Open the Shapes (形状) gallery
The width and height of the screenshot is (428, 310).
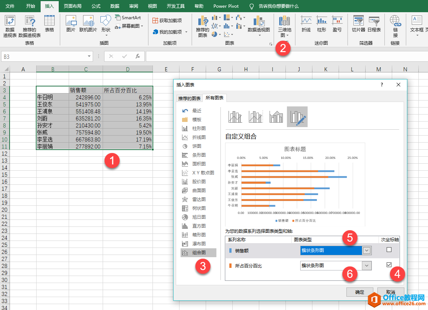[x=106, y=25]
